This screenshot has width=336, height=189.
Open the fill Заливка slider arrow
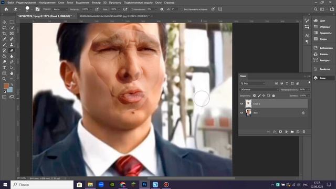coord(309,96)
